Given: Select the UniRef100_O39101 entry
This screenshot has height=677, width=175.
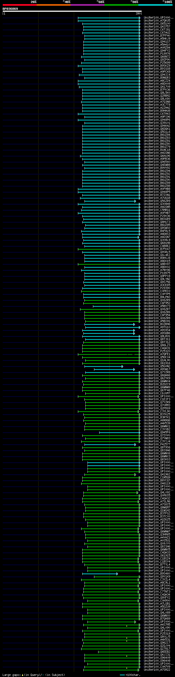Looking at the screenshot, I should pos(157,123).
